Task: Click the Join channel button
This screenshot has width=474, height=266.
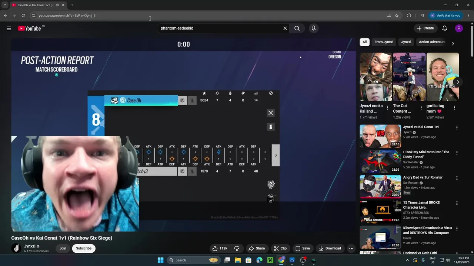Action: pyautogui.click(x=63, y=248)
